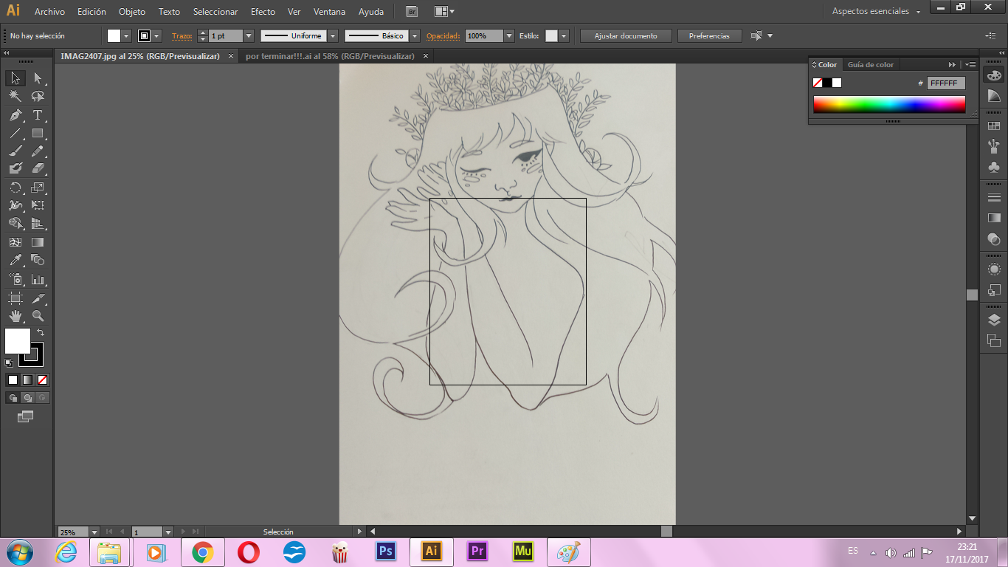
Task: Set paint mode to Color
Action: pyautogui.click(x=13, y=380)
